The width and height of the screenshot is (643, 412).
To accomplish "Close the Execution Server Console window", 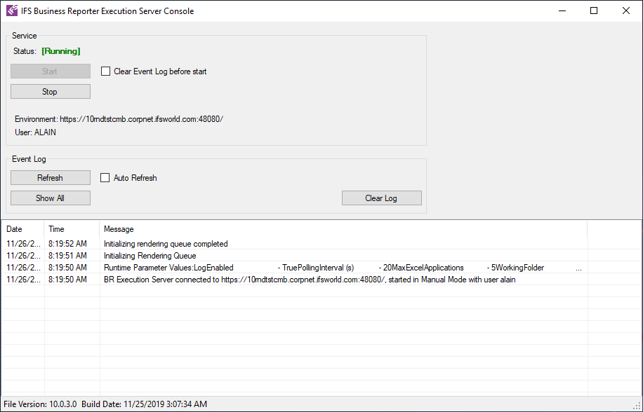I will point(626,11).
